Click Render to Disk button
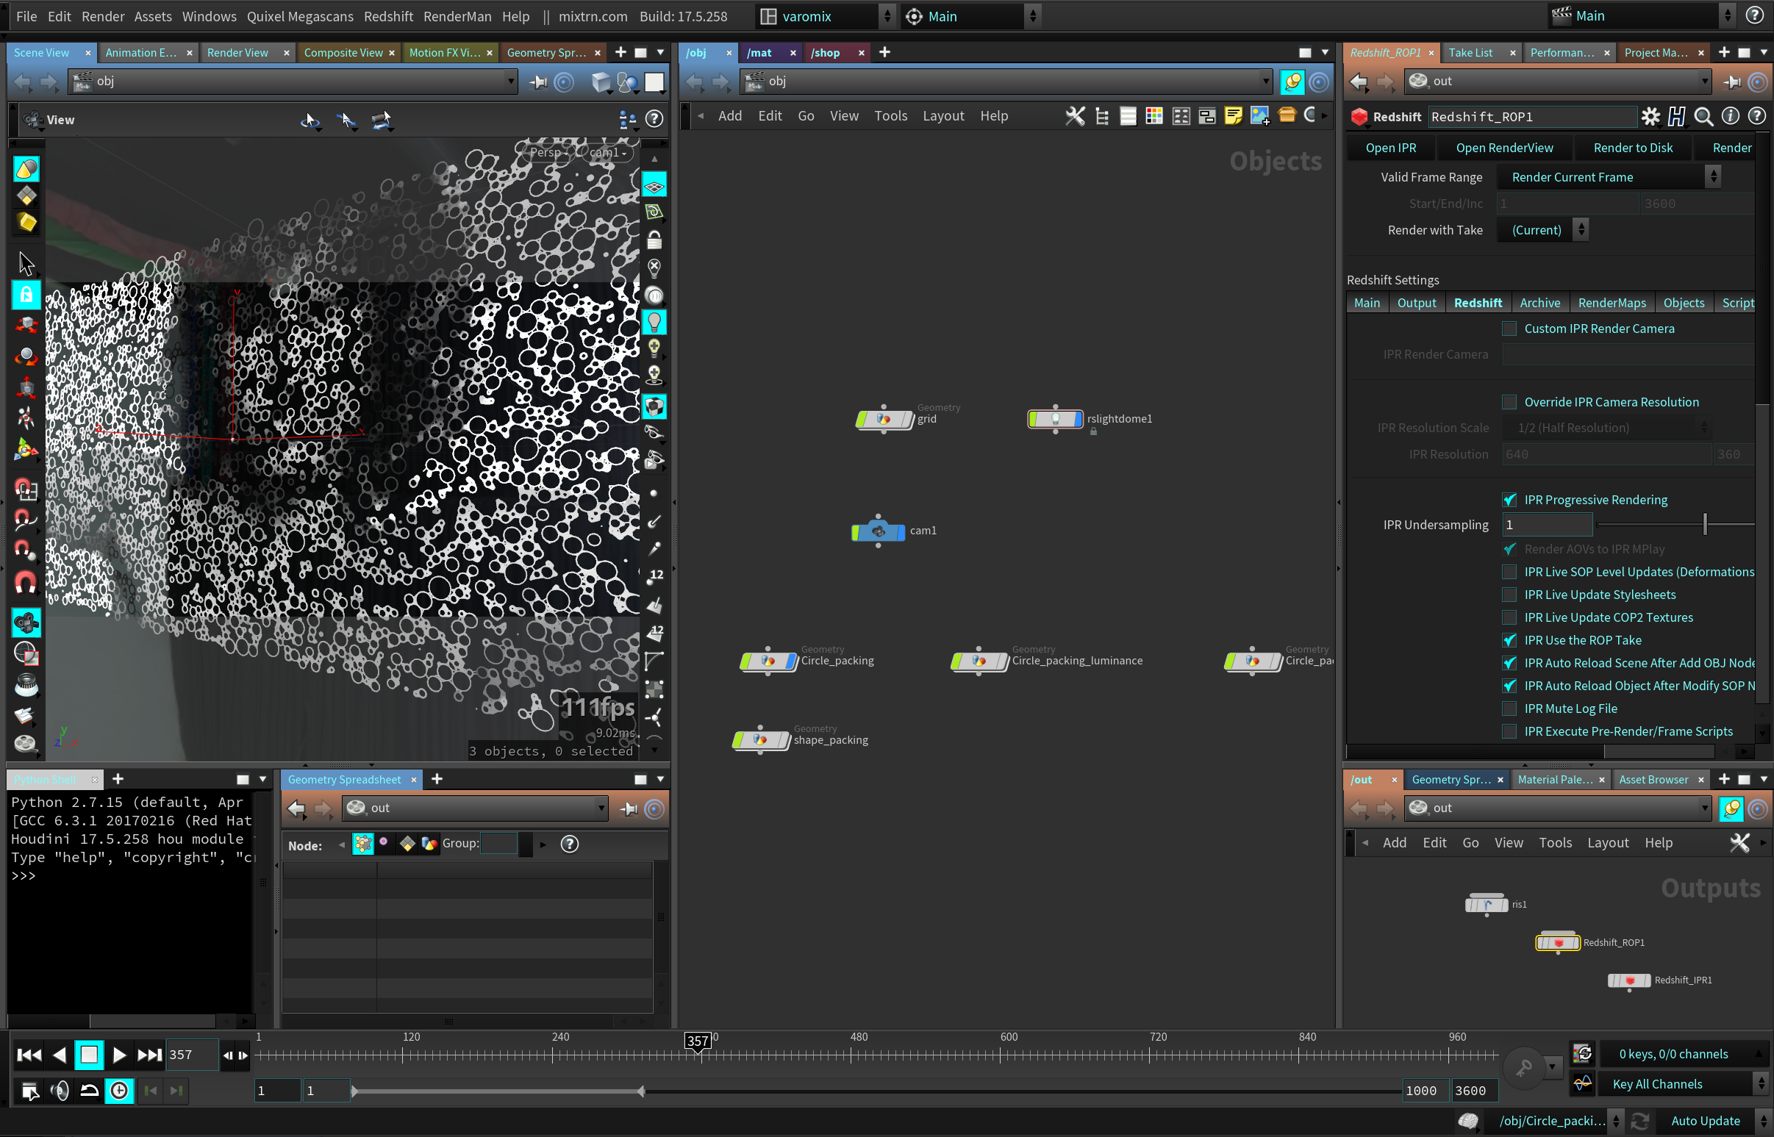 coord(1632,148)
